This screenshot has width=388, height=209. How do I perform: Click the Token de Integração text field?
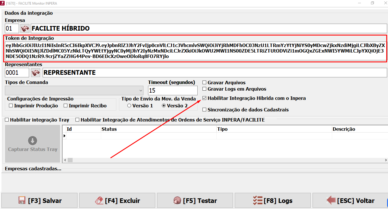[196, 51]
